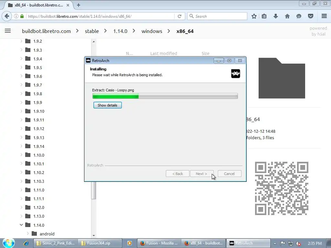Screen dimensions: 331x248
Task: Click the large folder thumbnail icon
Action: coord(282,78)
